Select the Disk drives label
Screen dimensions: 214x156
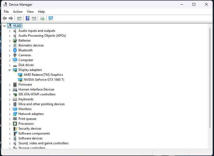pyautogui.click(x=26, y=65)
